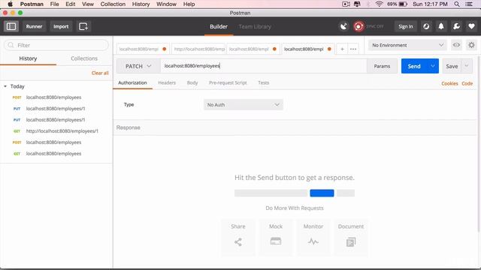Add a new request tab with plus
Image resolution: width=481 pixels, height=270 pixels.
[342, 49]
